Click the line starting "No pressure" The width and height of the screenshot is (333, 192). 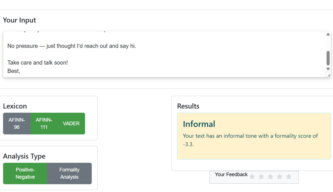[x=72, y=46]
